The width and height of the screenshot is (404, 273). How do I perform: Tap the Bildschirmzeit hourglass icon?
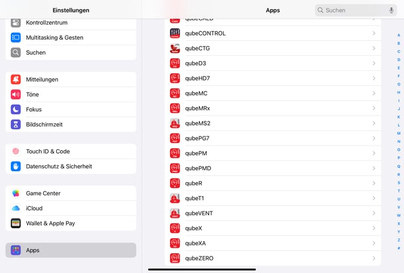tap(16, 124)
